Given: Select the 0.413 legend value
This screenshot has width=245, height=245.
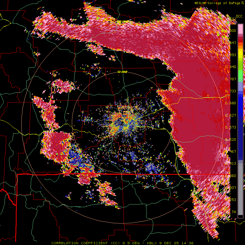Looking at the screenshot, I should pos(231,163).
